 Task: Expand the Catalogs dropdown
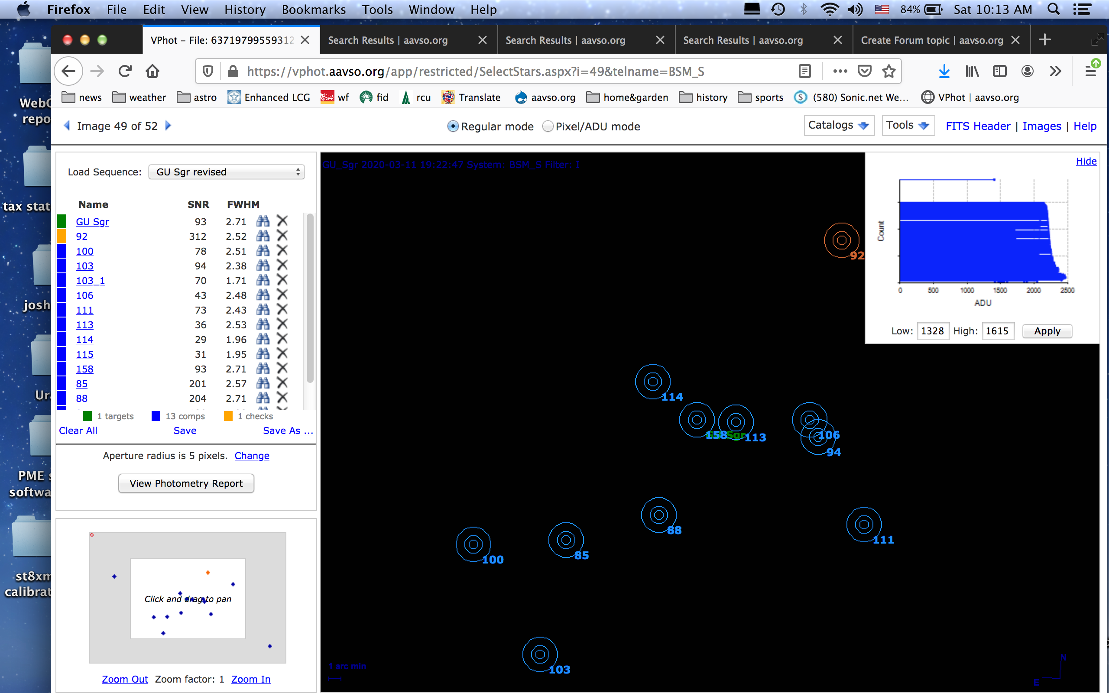click(839, 125)
